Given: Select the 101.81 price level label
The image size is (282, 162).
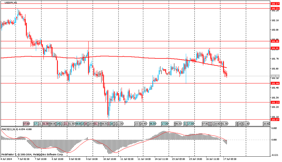Looking at the screenshot, I should 275,48.
